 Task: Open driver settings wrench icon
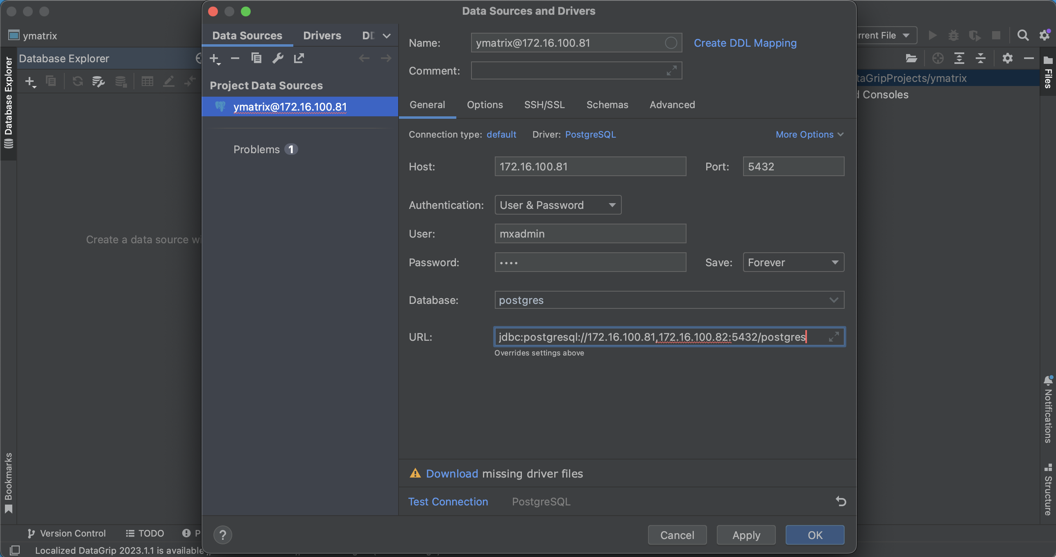278,59
